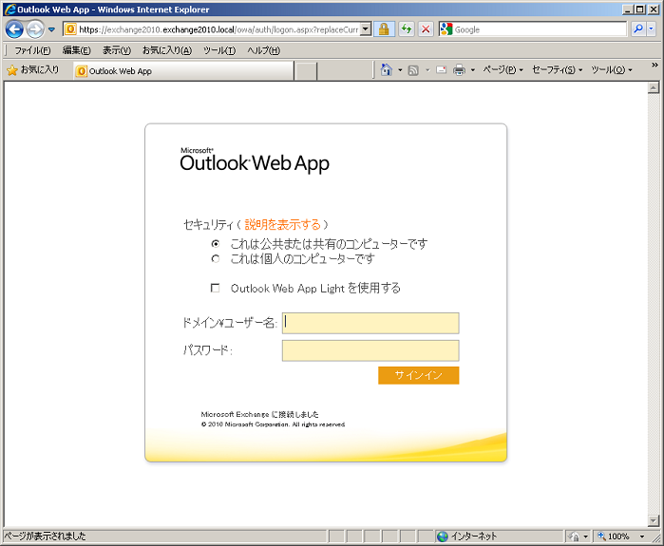Viewport: 664px width, 546px height.
Task: Open the 編集(E) menu
Action: coord(76,50)
